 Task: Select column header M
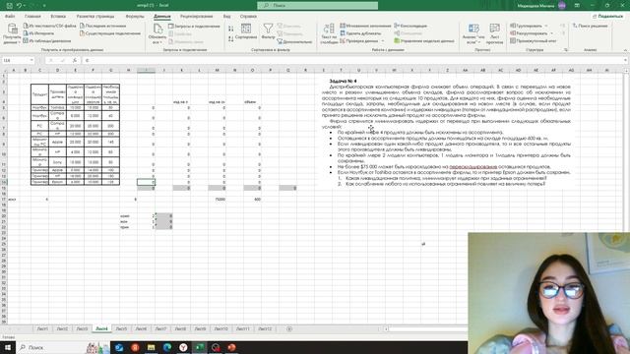coord(217,70)
